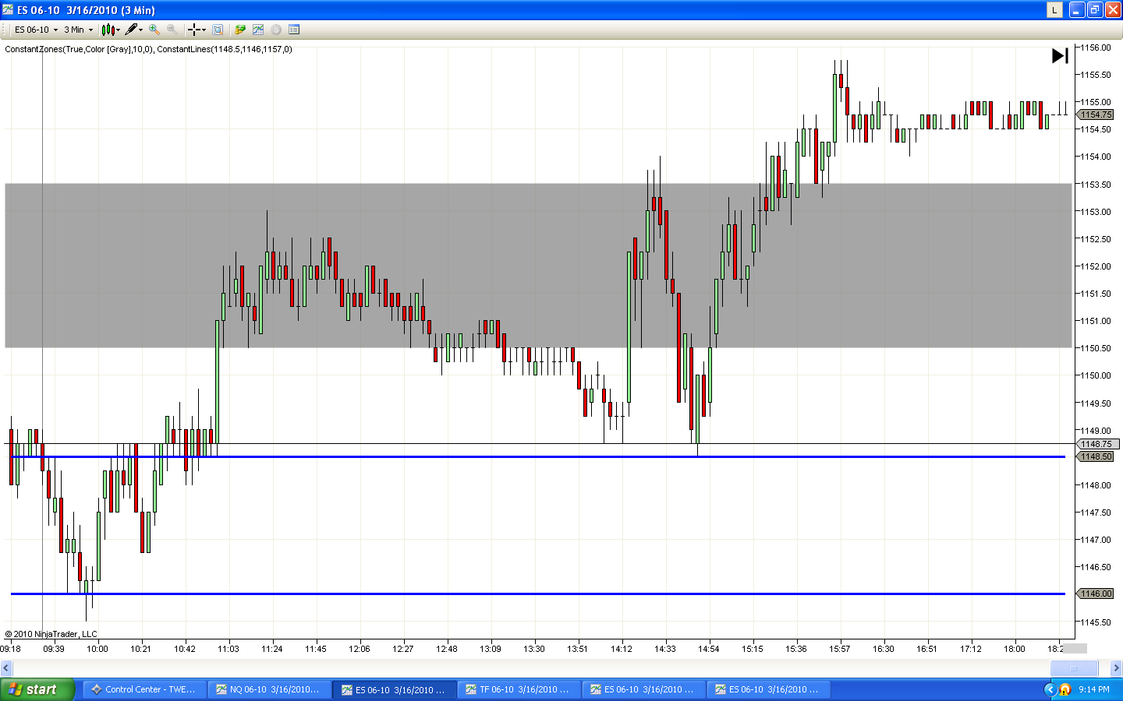Click the jump-to-latest-bar arrow on chart

pyautogui.click(x=1060, y=56)
